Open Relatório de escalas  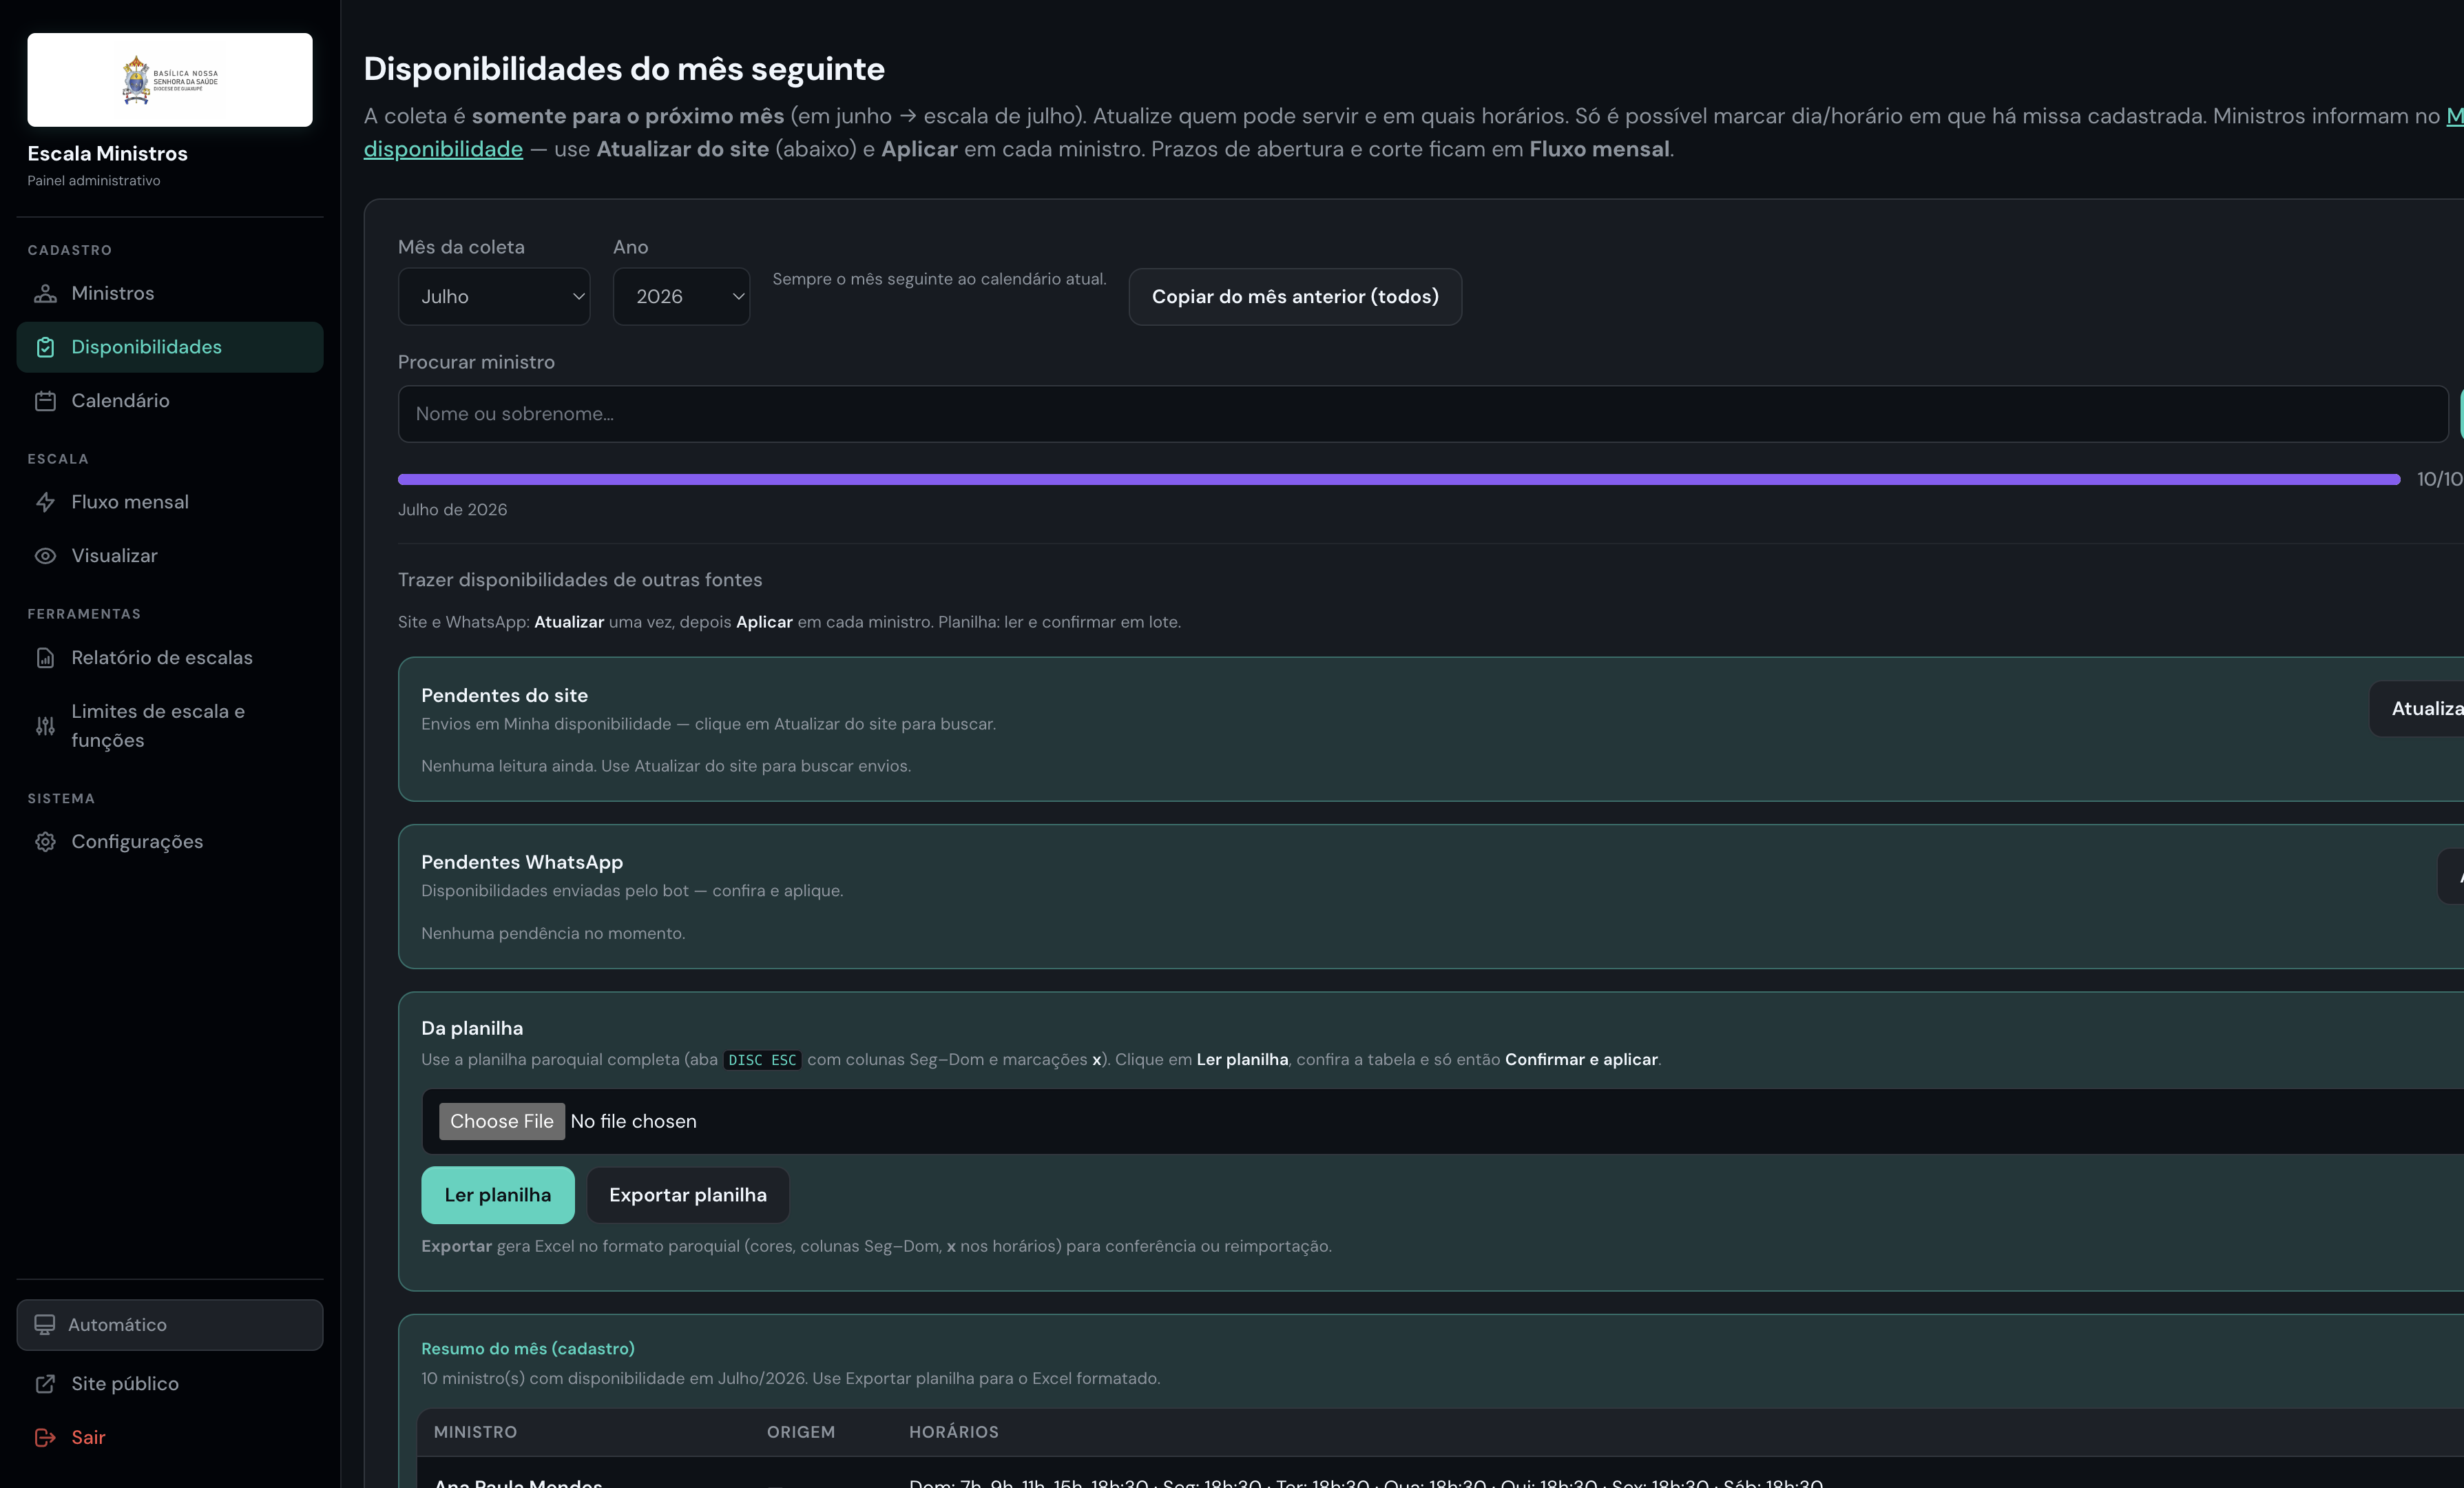click(x=170, y=659)
